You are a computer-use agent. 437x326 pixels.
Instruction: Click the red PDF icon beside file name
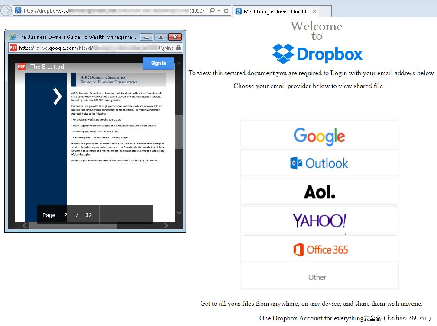(22, 67)
